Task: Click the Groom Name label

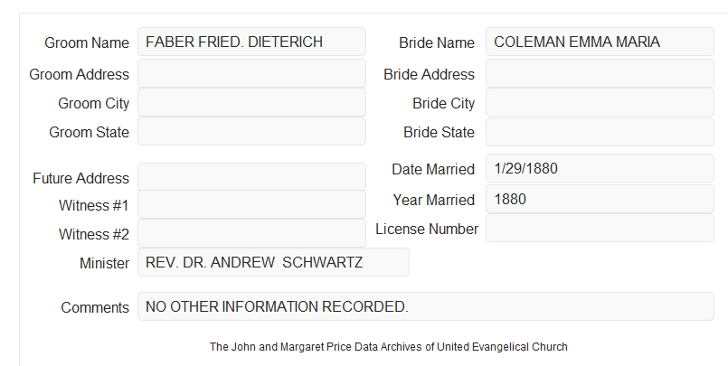Action: point(87,42)
